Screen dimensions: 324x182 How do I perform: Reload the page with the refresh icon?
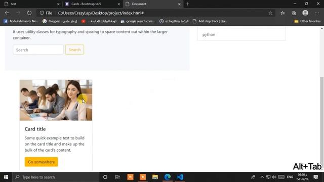point(29,13)
